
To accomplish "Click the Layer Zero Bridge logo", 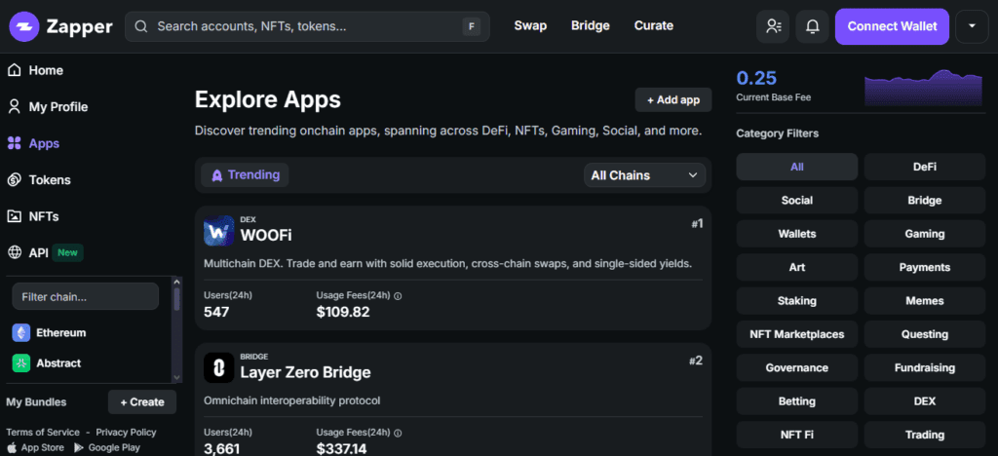I will 218,368.
